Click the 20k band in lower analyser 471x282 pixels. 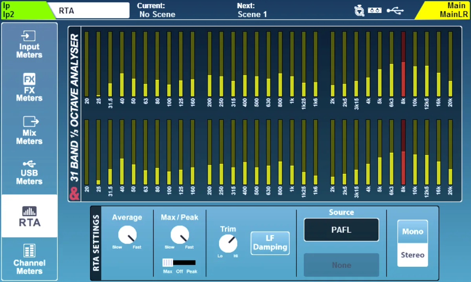click(450, 152)
